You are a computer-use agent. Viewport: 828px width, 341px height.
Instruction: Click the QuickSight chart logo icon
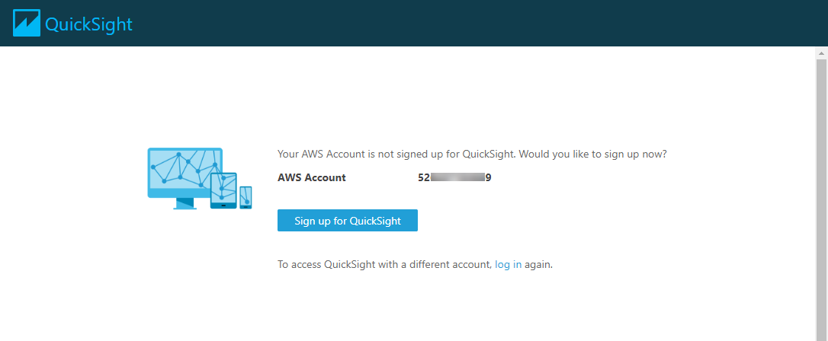click(x=27, y=23)
